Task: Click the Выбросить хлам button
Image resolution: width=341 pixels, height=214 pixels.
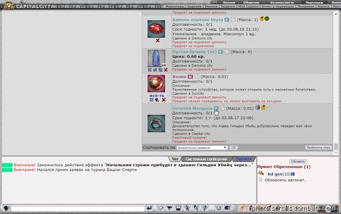Action: click(318, 148)
